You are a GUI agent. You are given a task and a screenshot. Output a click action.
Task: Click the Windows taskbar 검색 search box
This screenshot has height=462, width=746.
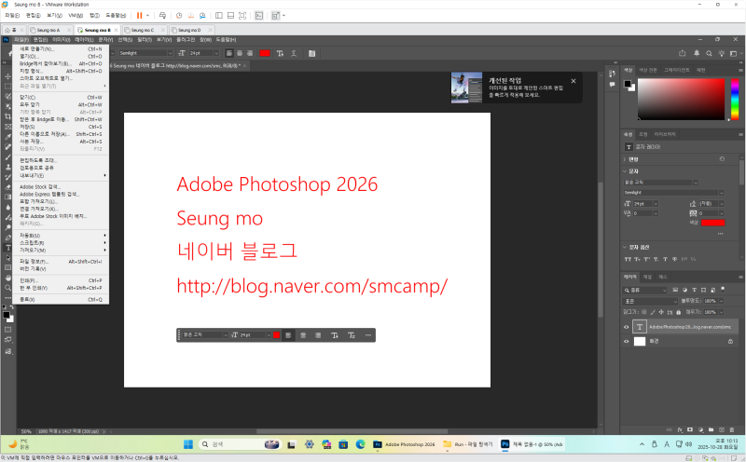coord(241,444)
